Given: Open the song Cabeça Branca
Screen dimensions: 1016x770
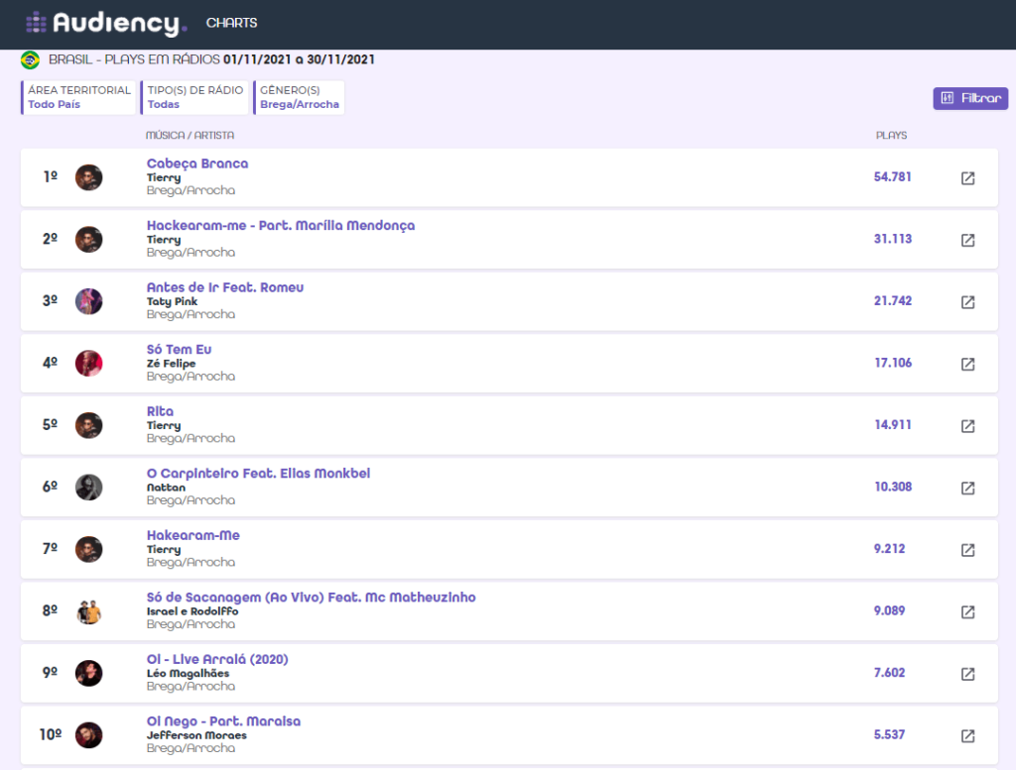Looking at the screenshot, I should click(197, 164).
